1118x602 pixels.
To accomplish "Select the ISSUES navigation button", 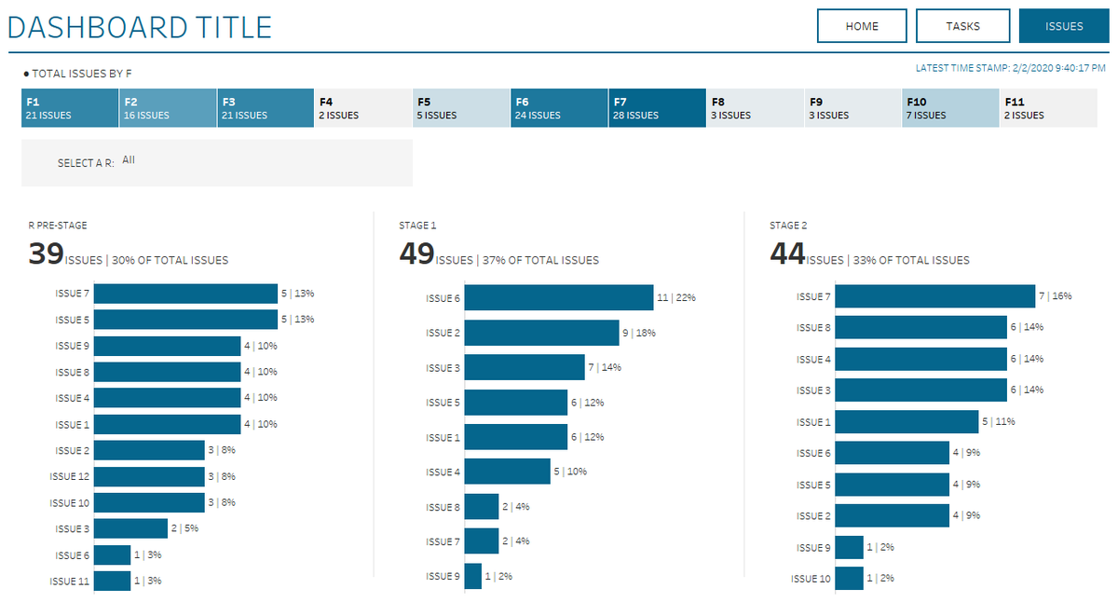I will tap(1064, 26).
